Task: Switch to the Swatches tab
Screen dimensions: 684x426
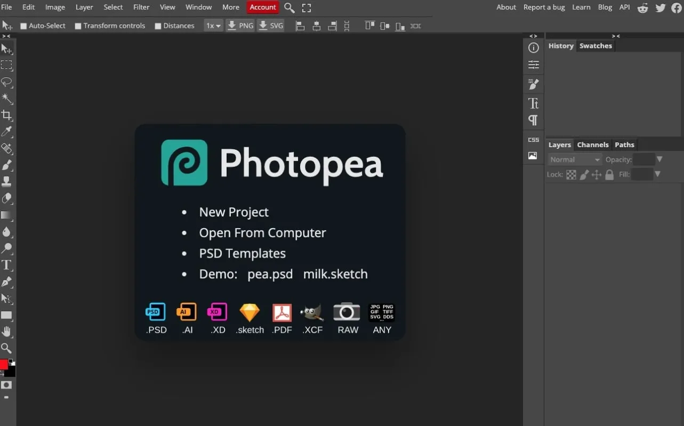Action: tap(596, 46)
